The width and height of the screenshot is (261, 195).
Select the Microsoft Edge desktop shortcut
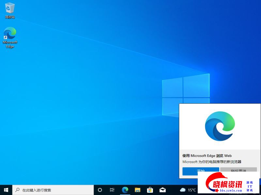(x=10, y=37)
